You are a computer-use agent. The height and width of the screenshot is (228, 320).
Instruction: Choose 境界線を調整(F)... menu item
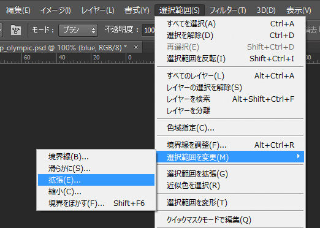230,145
